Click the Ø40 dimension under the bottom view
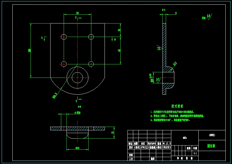This screenshot has width=232, height=164. [x=78, y=148]
